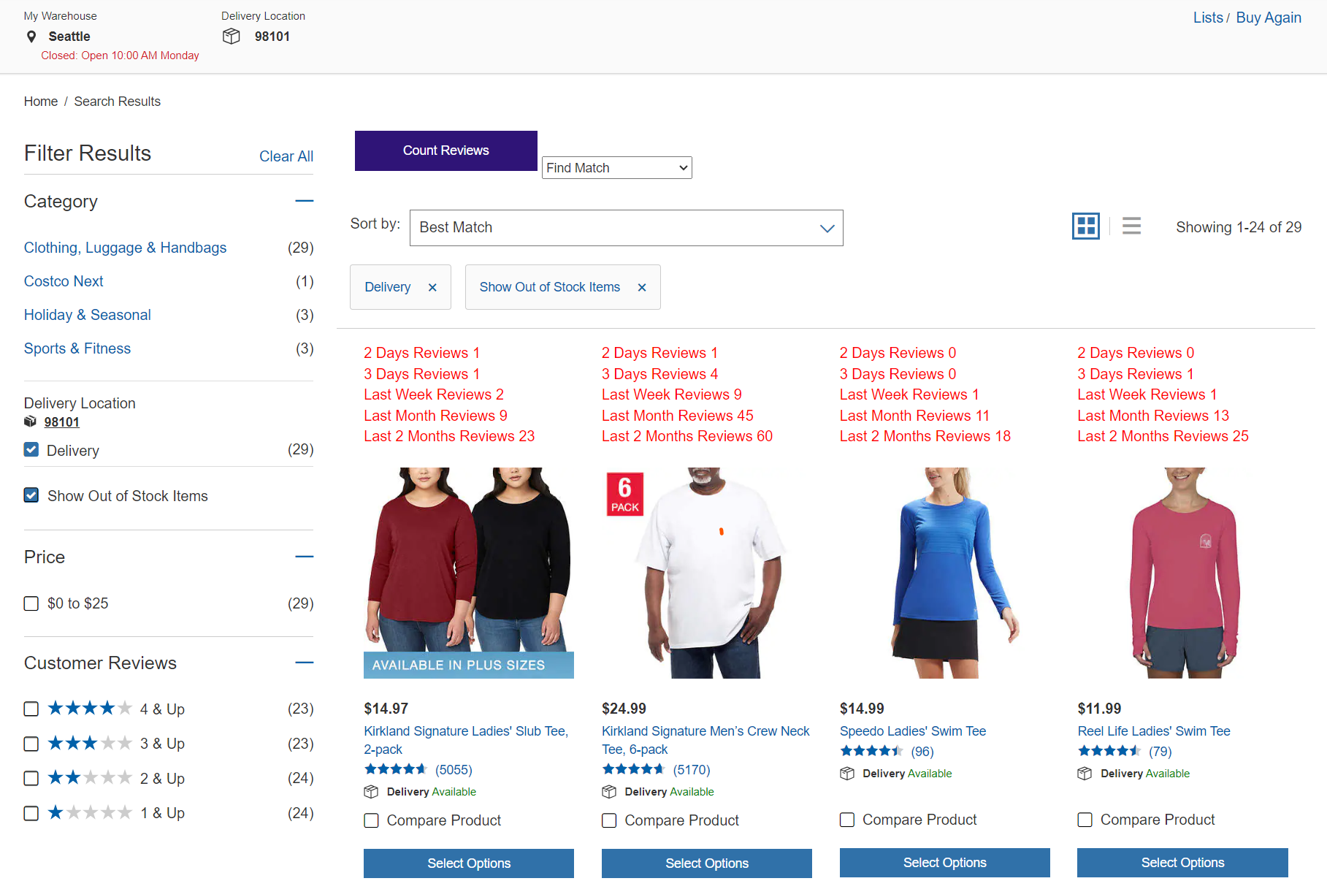Open Kirkland Signature Ladies' Slub Tee link
The height and width of the screenshot is (881, 1327).
tap(466, 740)
